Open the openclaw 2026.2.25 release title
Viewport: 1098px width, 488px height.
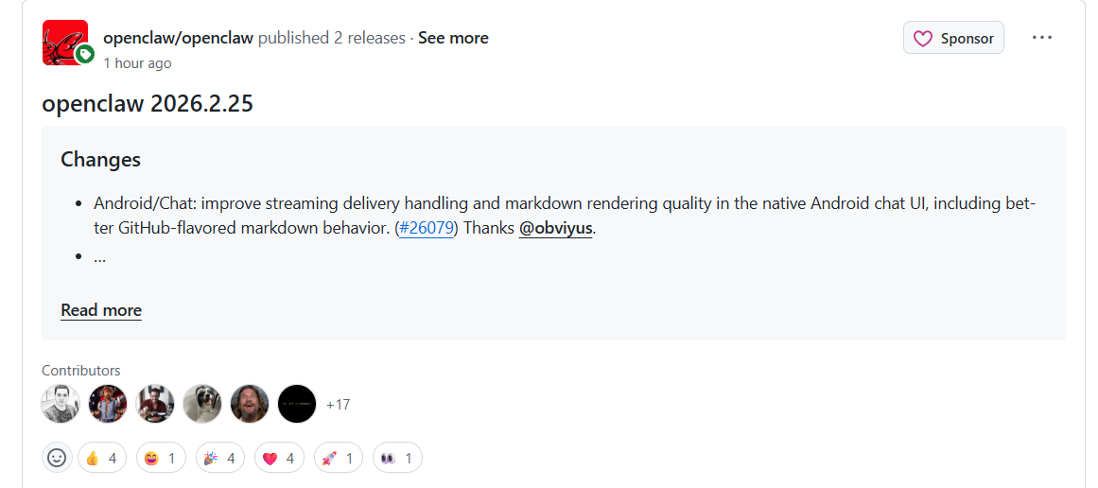point(148,103)
